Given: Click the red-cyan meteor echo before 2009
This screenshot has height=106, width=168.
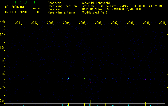Looking at the screenshot, I should point(141,83).
